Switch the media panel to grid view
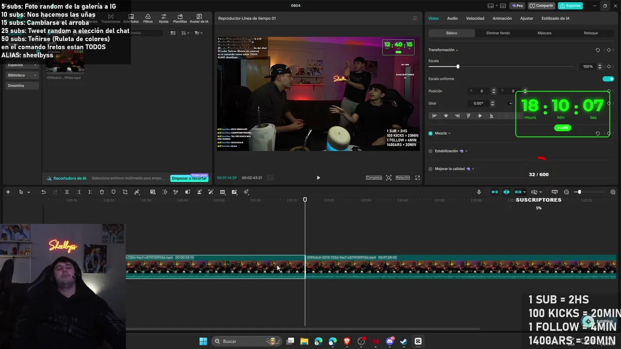Viewport: 621px width, 349px height. [173, 33]
